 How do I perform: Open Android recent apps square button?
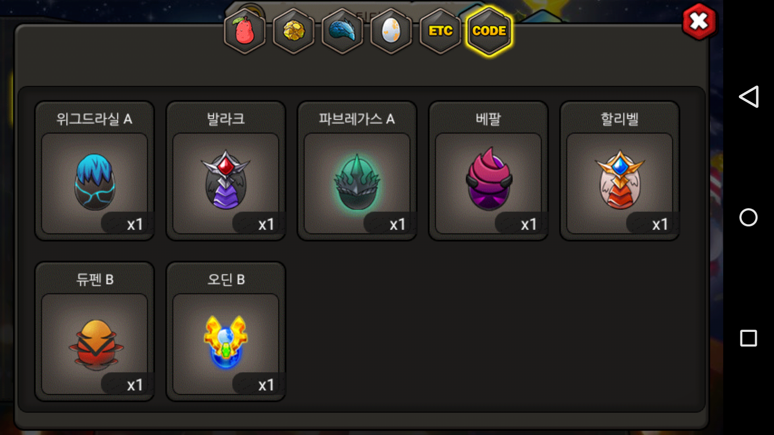point(749,338)
